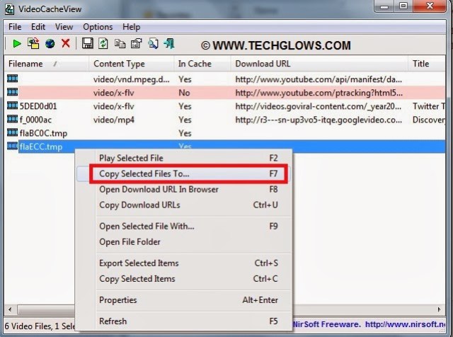Click the green Refresh toolbar icon

[x=103, y=44]
